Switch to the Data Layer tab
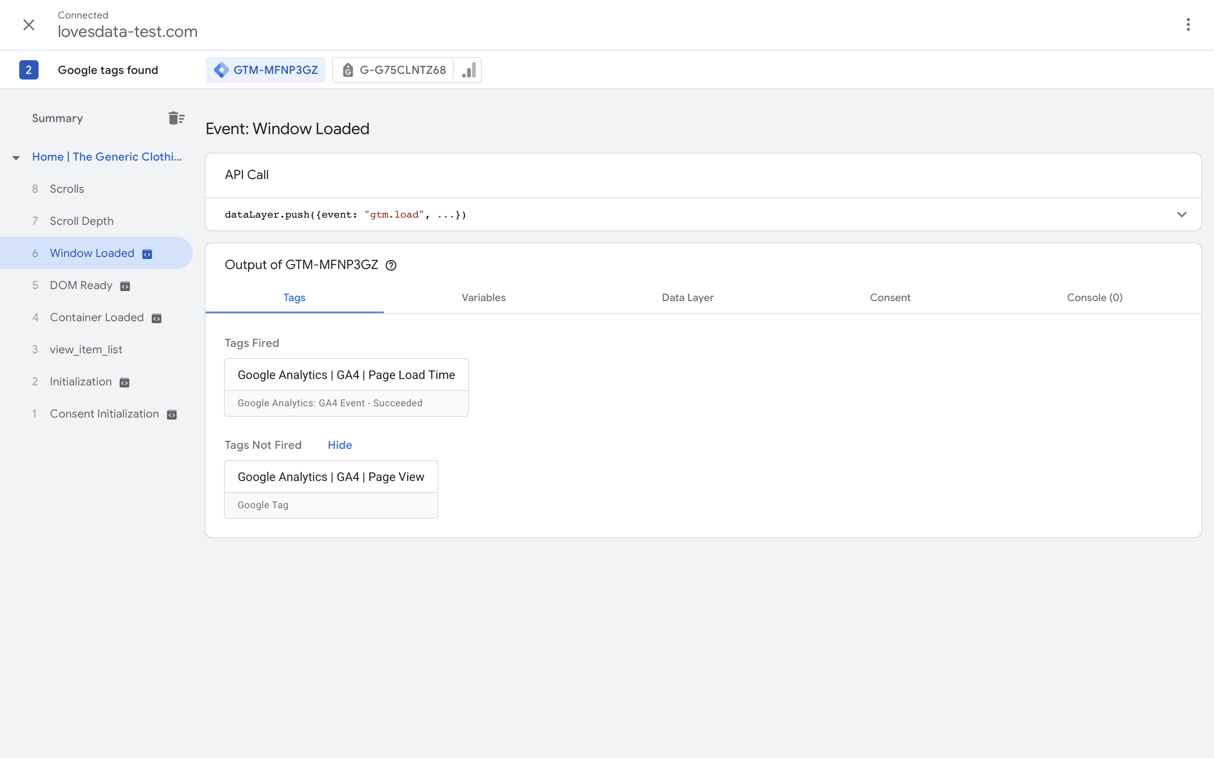This screenshot has height=758, width=1214. [687, 297]
